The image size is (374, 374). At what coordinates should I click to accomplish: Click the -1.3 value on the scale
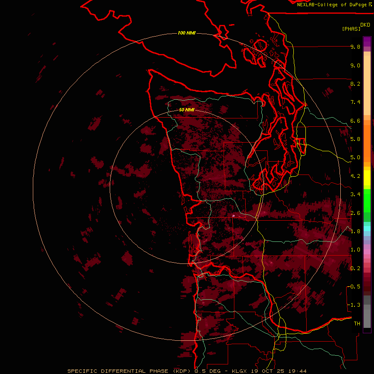[354, 305]
